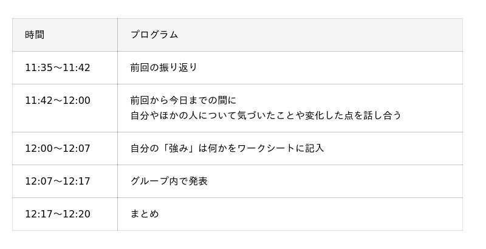Select the 12:07〜12:17 time cell
The height and width of the screenshot is (249, 486).
coord(58,181)
